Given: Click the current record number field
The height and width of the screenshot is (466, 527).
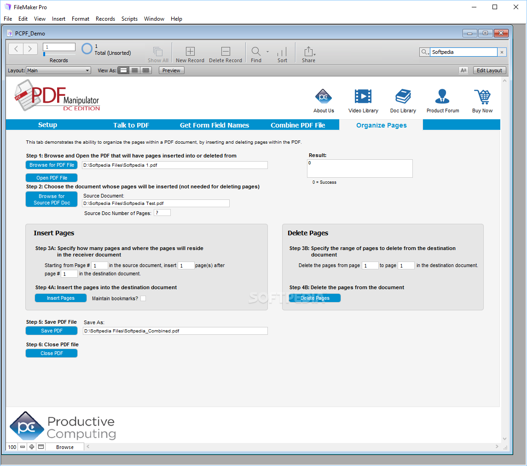Looking at the screenshot, I should pyautogui.click(x=59, y=47).
